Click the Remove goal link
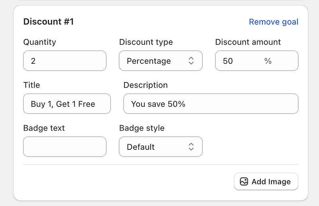This screenshot has height=206, width=319. [x=273, y=22]
